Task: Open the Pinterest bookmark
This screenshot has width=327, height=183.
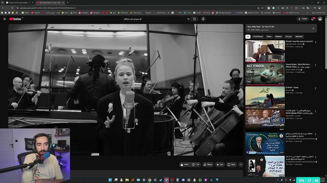Action: click(x=36, y=13)
